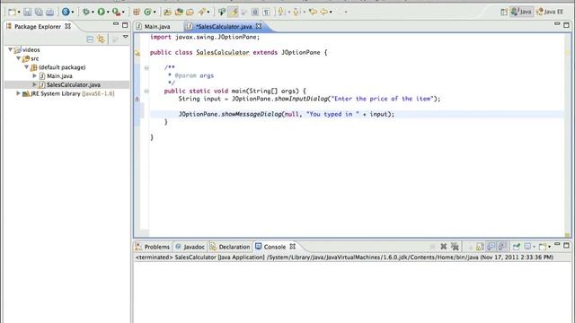
Task: Collapse the videos project node
Action: pos(10,49)
